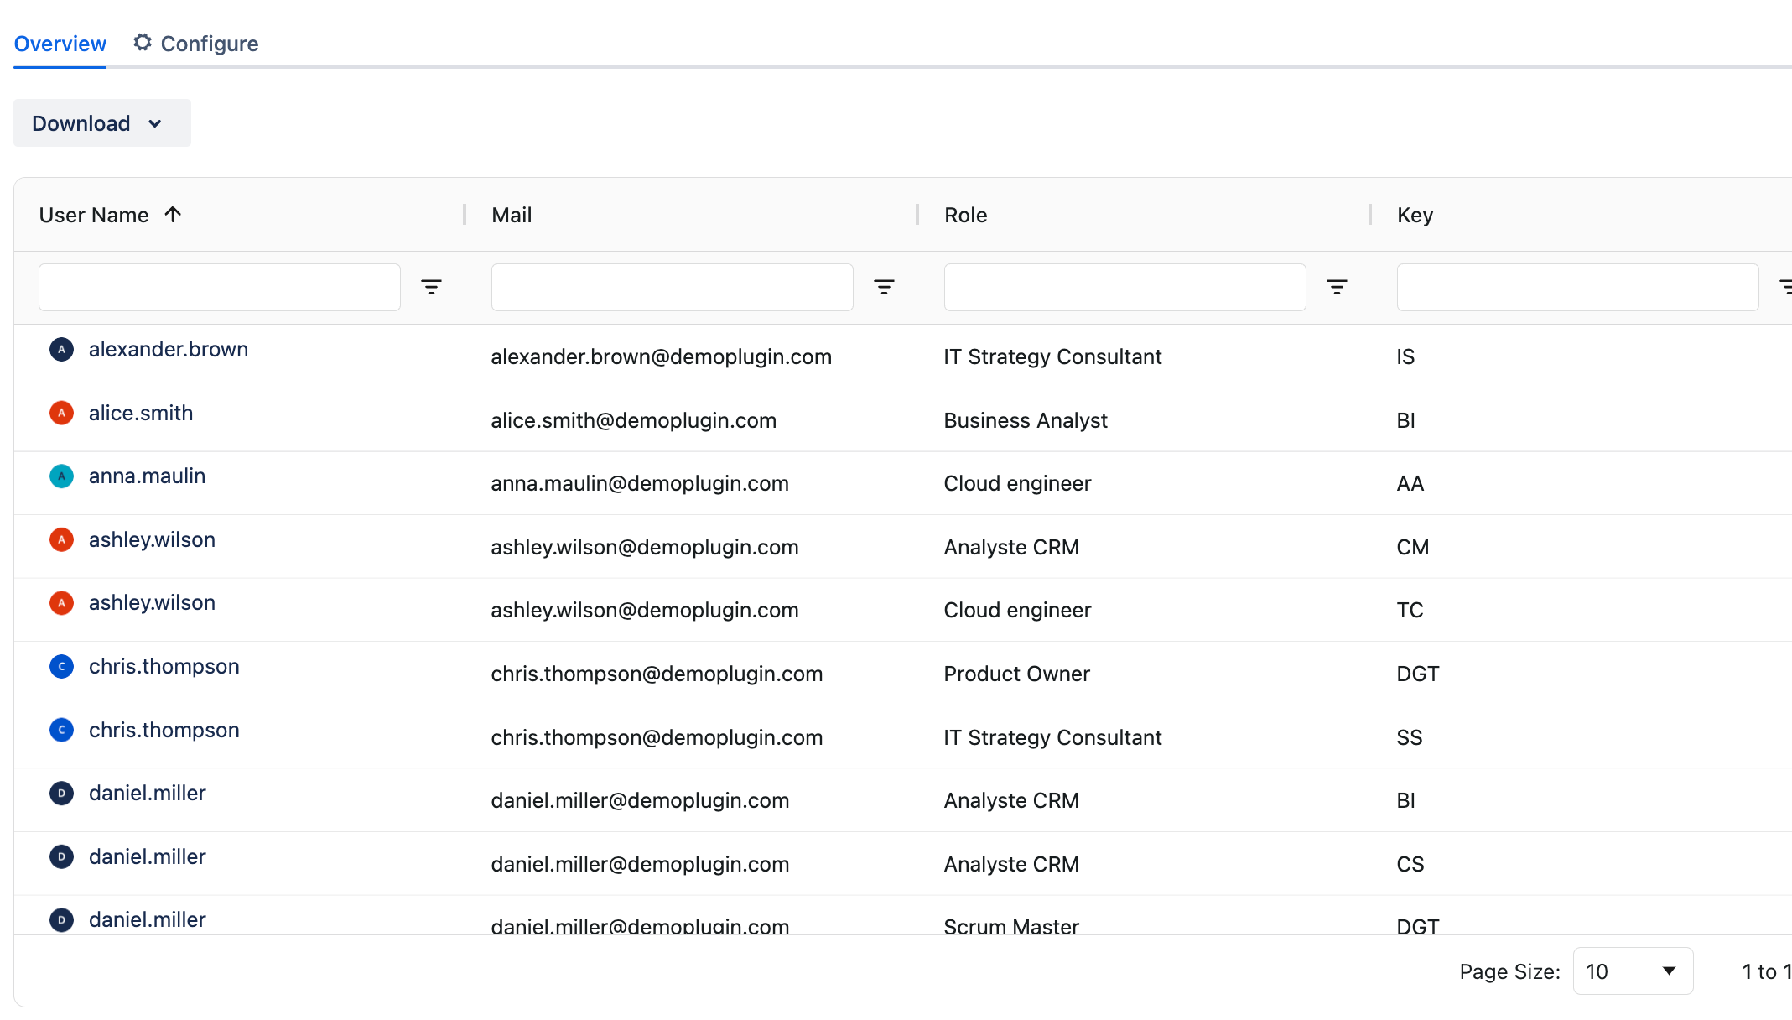Click the Role filter text field
1792x1020 pixels.
1125,288
